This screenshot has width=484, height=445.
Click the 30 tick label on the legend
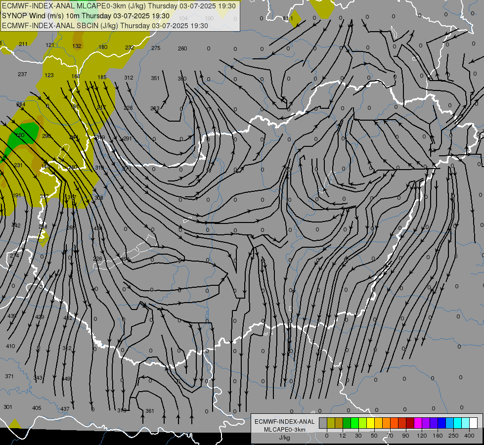point(358,436)
